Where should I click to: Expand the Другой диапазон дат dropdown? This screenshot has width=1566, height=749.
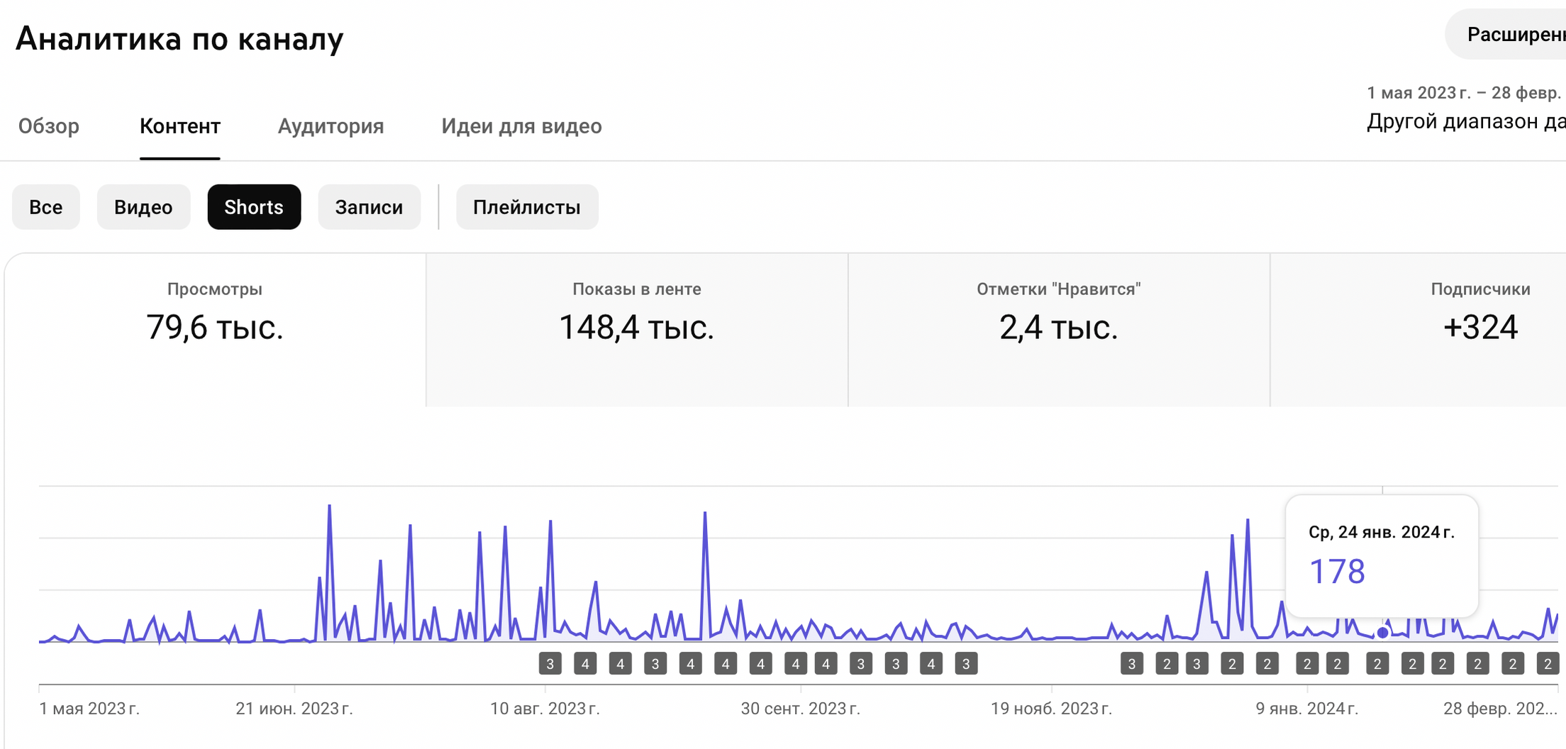coord(1466,122)
